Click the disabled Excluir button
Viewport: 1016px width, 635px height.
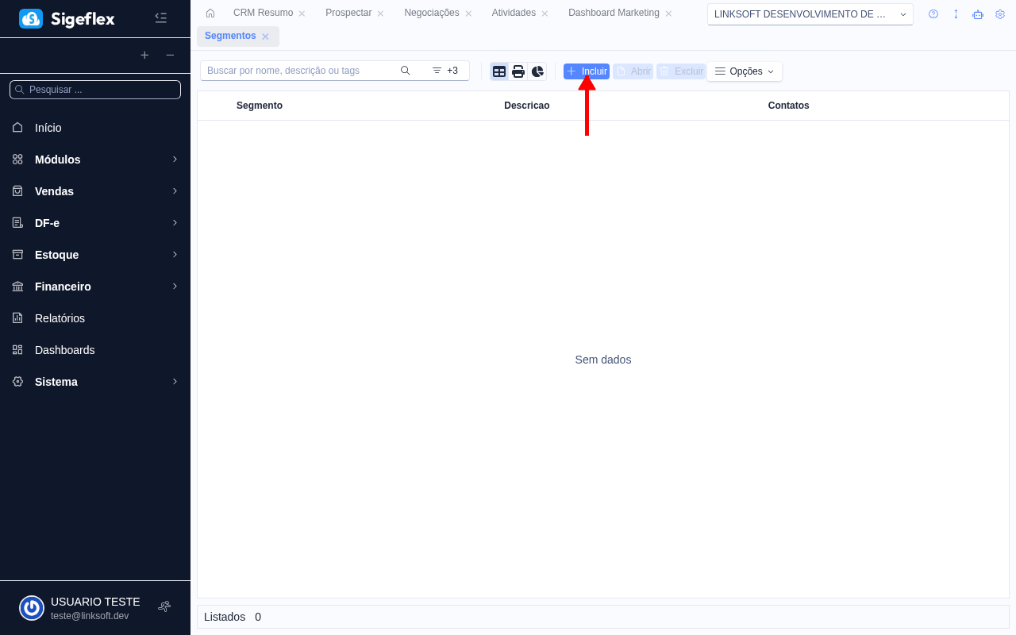click(681, 71)
